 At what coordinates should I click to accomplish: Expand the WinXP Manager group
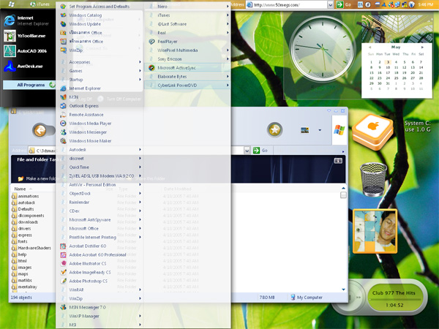[101, 316]
